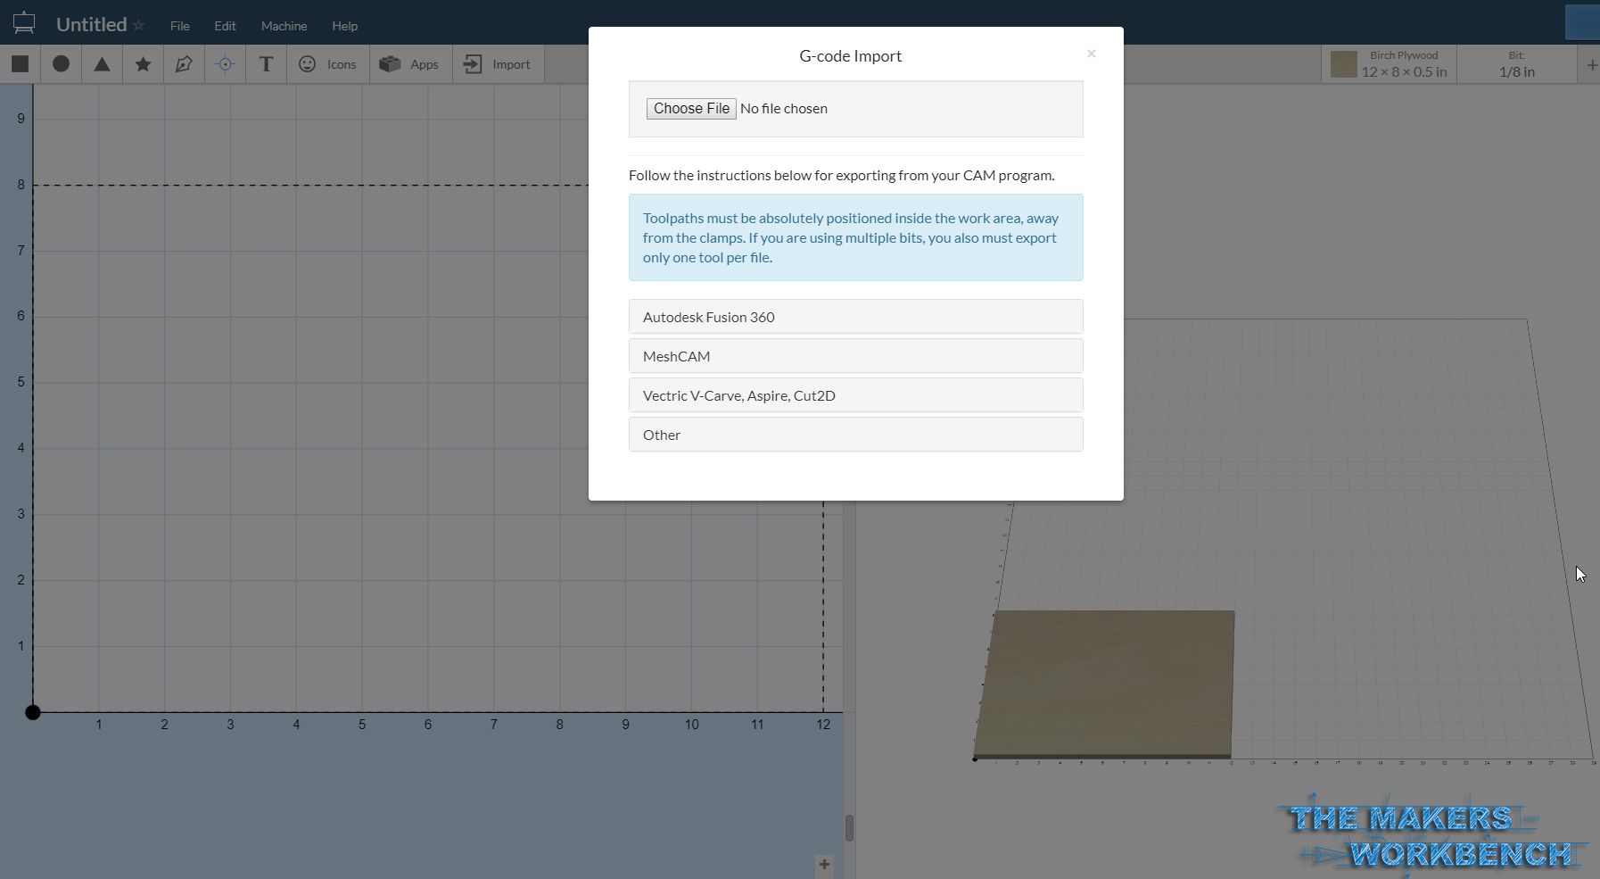Open the Machine menu
The height and width of the screenshot is (879, 1600).
coord(284,26)
